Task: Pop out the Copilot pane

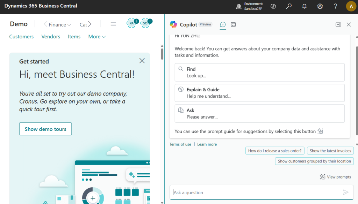Action: point(338,24)
